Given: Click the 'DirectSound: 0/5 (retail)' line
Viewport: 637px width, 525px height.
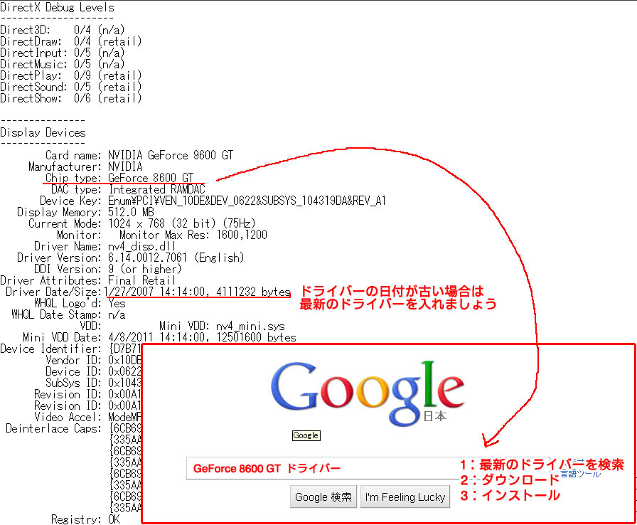Looking at the screenshot, I should click(70, 87).
